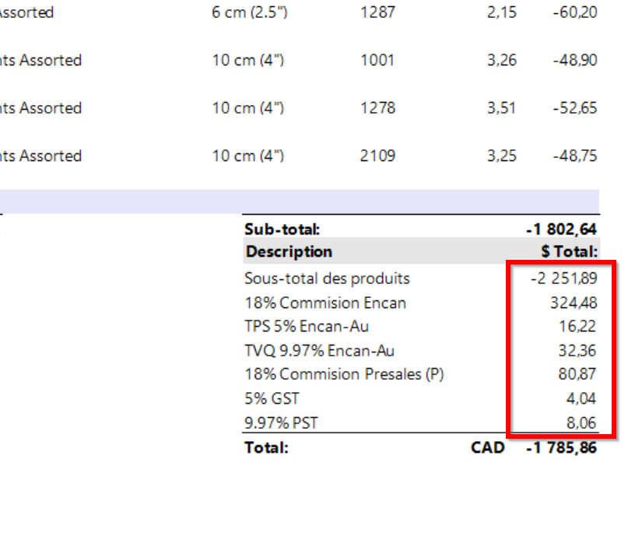635x536 pixels.
Task: Select item number 1287
Action: pos(377,13)
